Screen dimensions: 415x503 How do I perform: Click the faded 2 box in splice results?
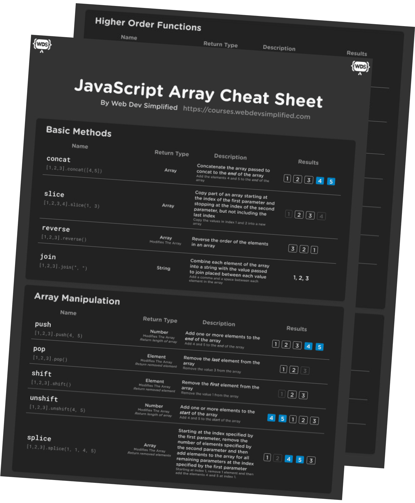tap(278, 458)
